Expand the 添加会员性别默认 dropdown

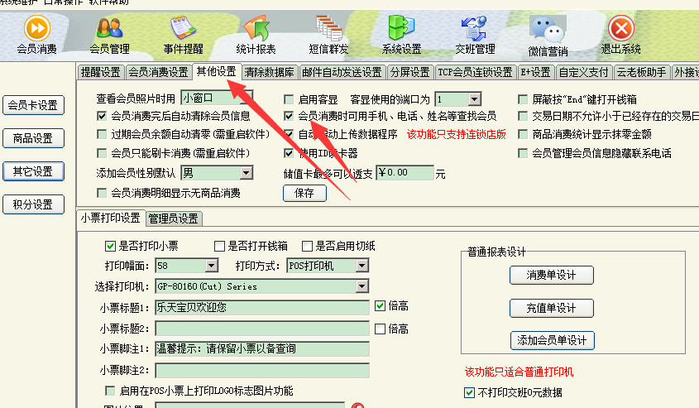245,174
